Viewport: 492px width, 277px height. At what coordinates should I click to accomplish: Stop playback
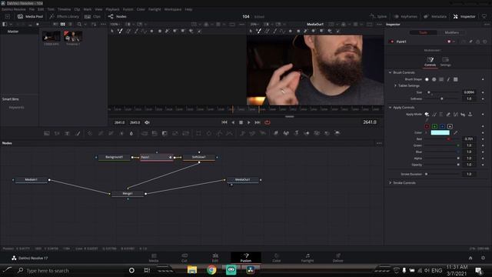pos(241,122)
